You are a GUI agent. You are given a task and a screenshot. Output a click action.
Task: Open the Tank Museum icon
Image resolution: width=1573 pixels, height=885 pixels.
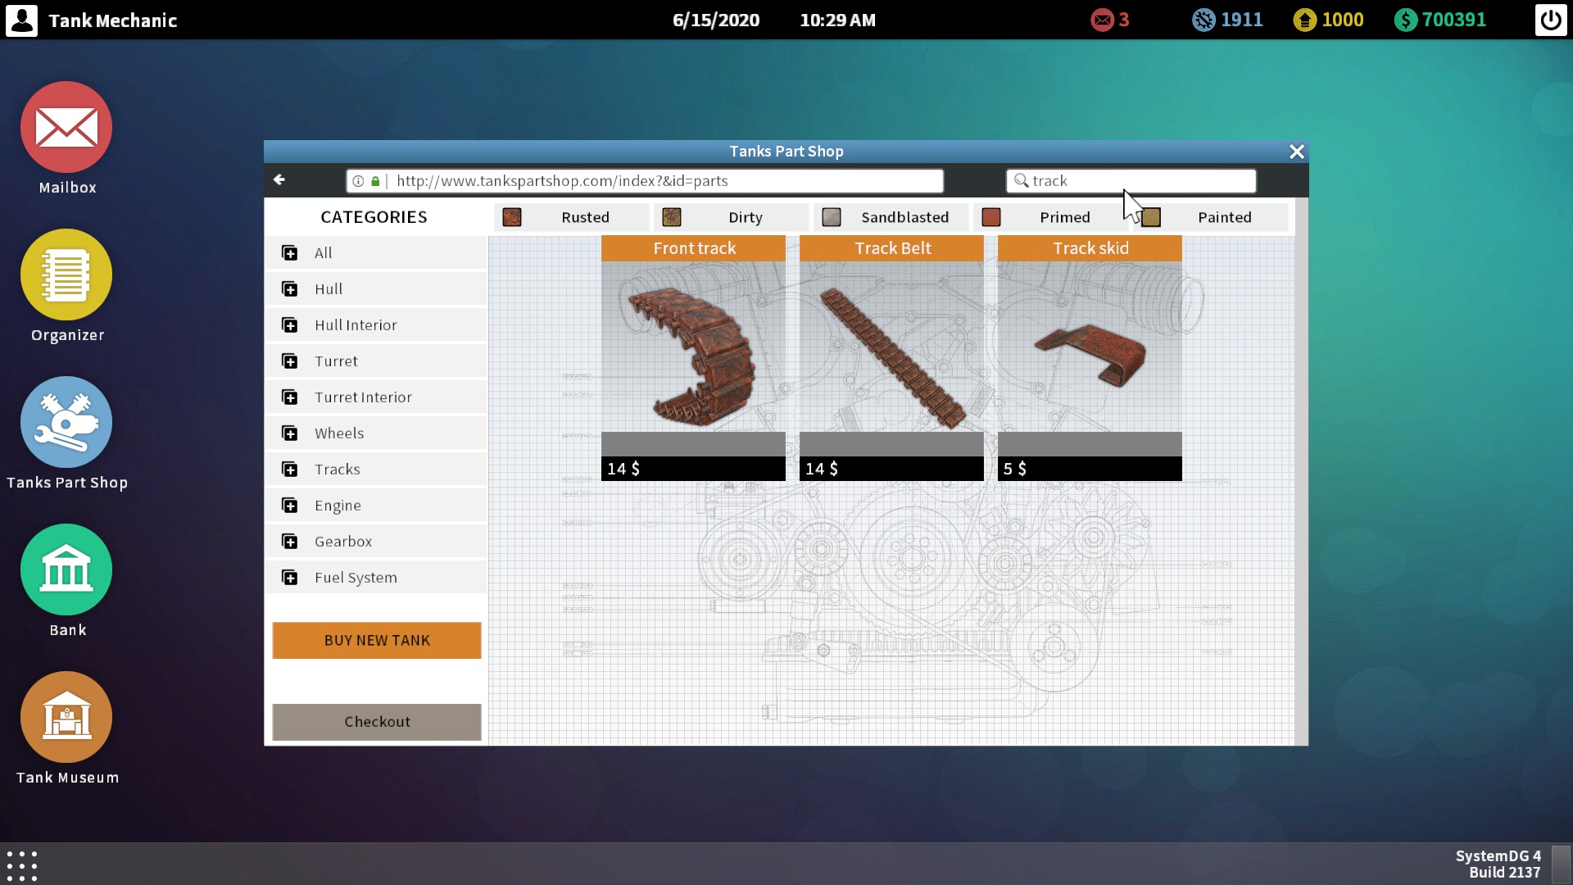pos(66,718)
